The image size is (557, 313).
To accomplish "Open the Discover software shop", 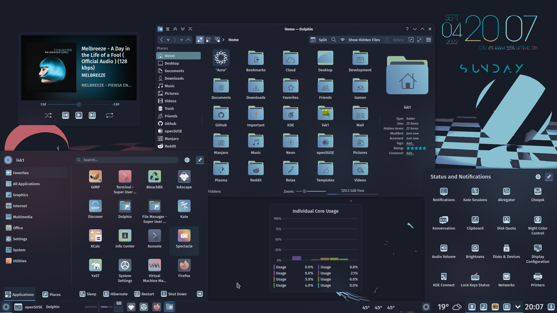I will (95, 209).
